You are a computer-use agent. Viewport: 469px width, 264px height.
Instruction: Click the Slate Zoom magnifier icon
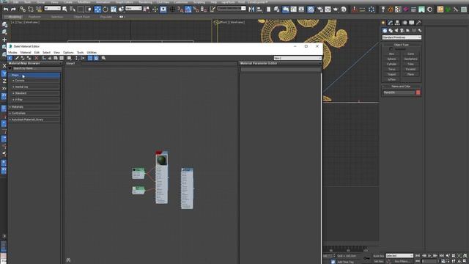[103, 58]
